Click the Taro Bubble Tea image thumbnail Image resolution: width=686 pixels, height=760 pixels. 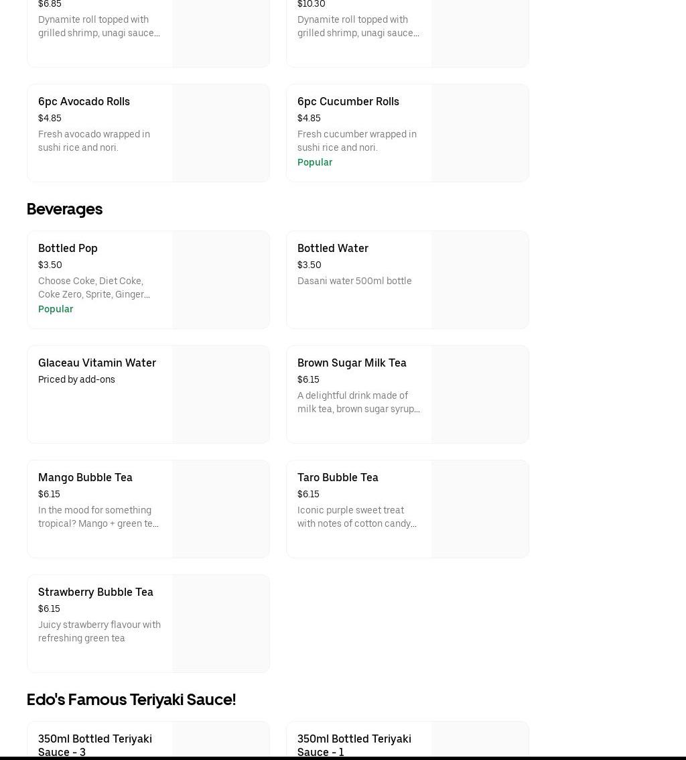pyautogui.click(x=480, y=509)
